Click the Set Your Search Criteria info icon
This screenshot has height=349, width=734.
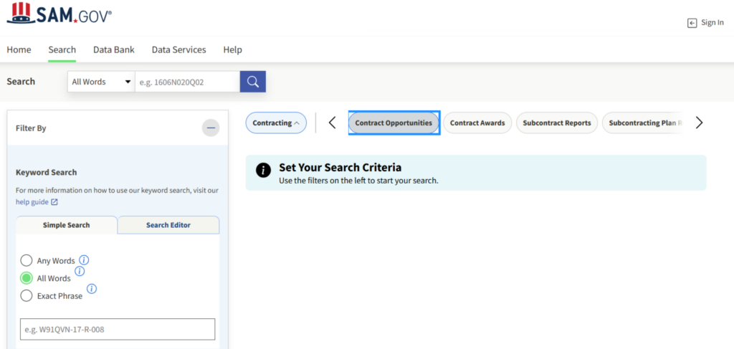pyautogui.click(x=264, y=171)
